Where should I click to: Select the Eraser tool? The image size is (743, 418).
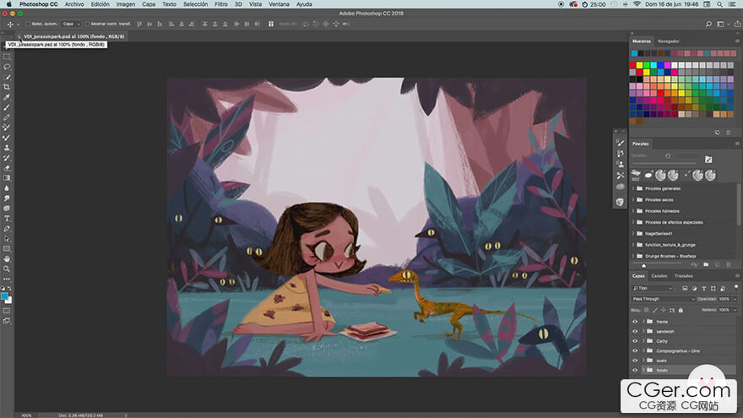coord(7,168)
